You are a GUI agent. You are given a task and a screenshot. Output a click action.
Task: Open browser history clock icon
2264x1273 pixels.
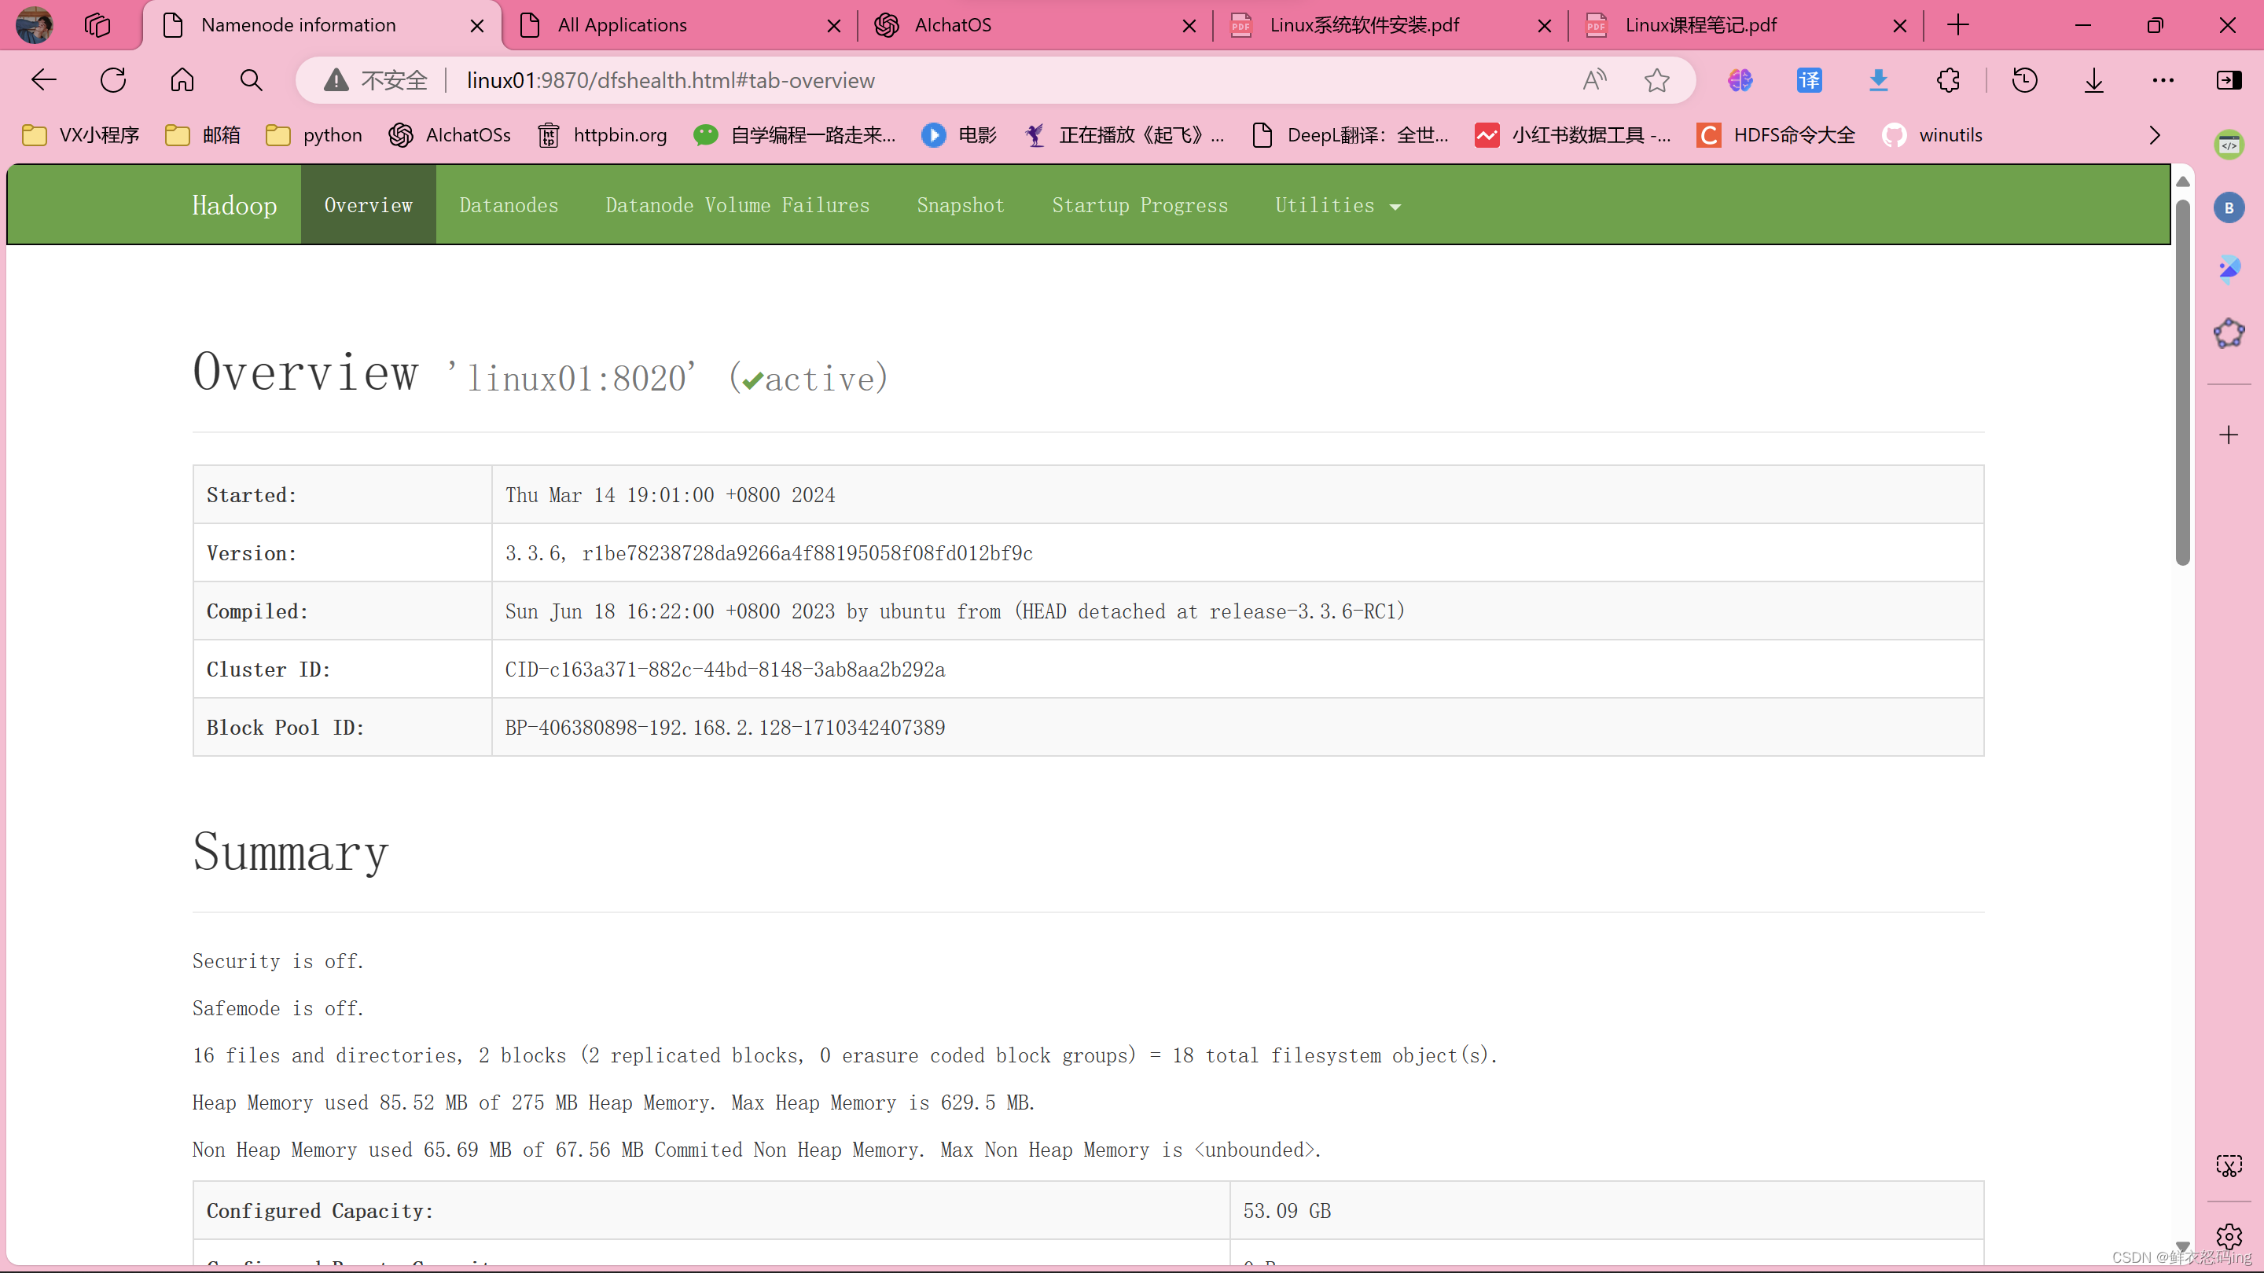tap(2024, 80)
